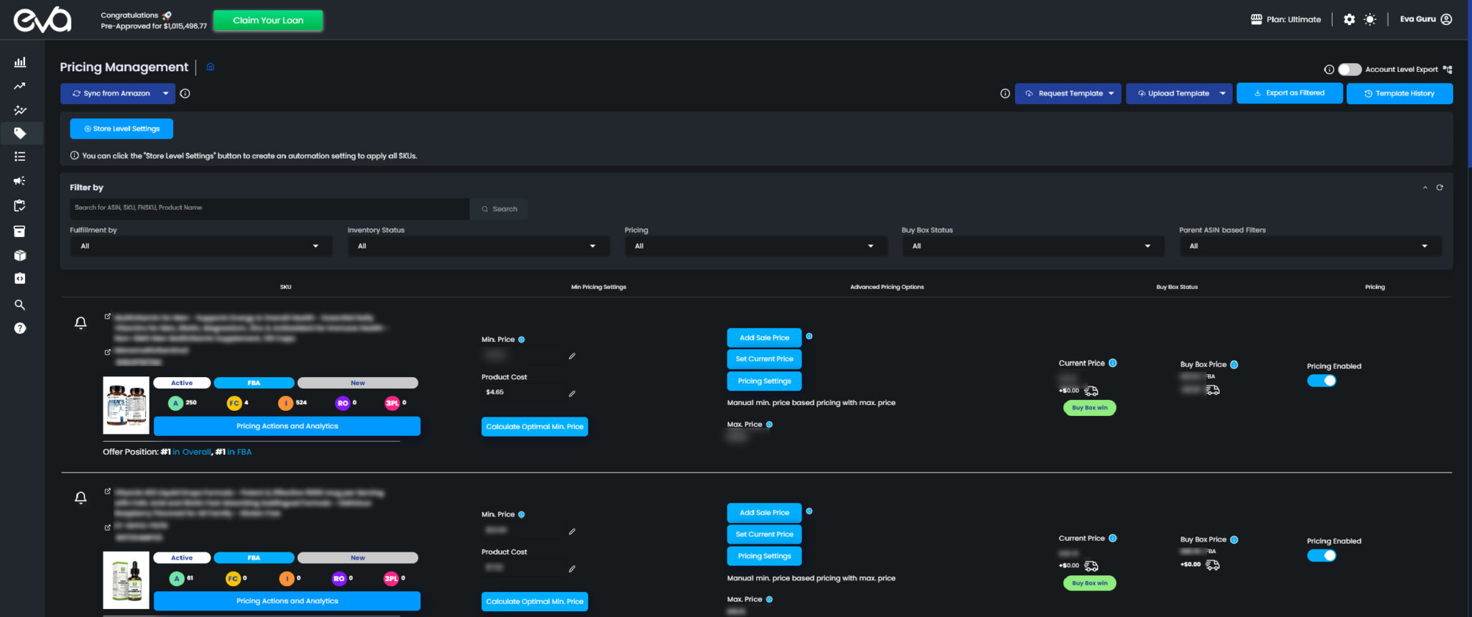Open the settings gear in top bar

(x=1349, y=19)
